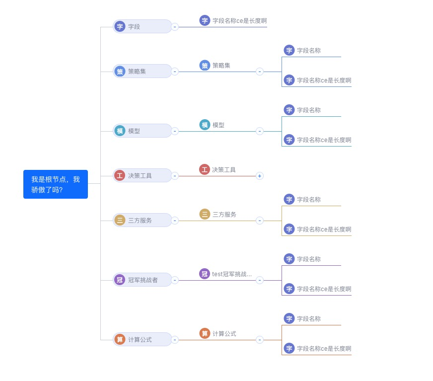The width and height of the screenshot is (433, 381).
Task: Click 字段名称ce是长度啊 leaf under 计算公式
Action: point(324,349)
